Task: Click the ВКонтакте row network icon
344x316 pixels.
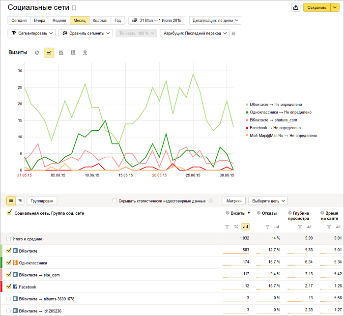Action: (x=15, y=251)
